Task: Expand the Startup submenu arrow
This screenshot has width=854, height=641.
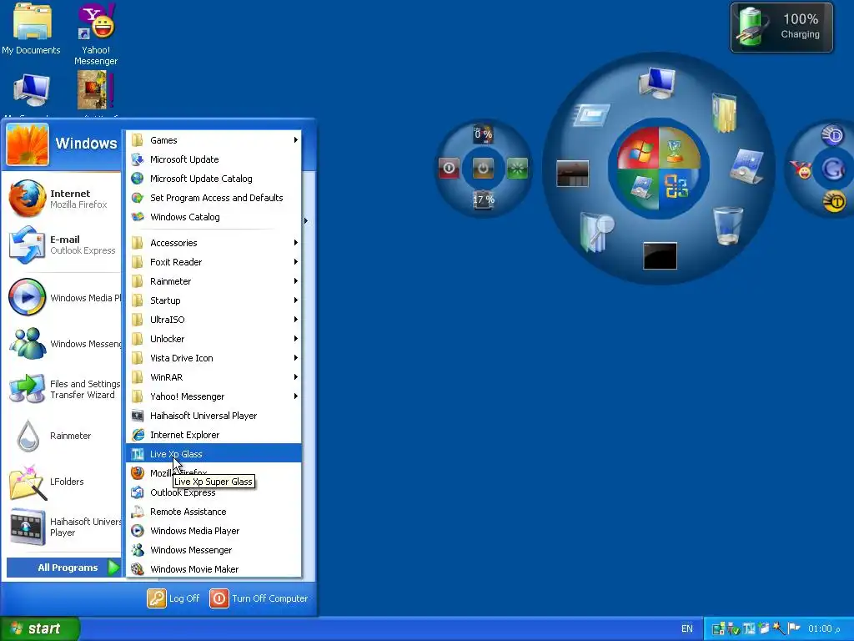Action: tap(296, 300)
